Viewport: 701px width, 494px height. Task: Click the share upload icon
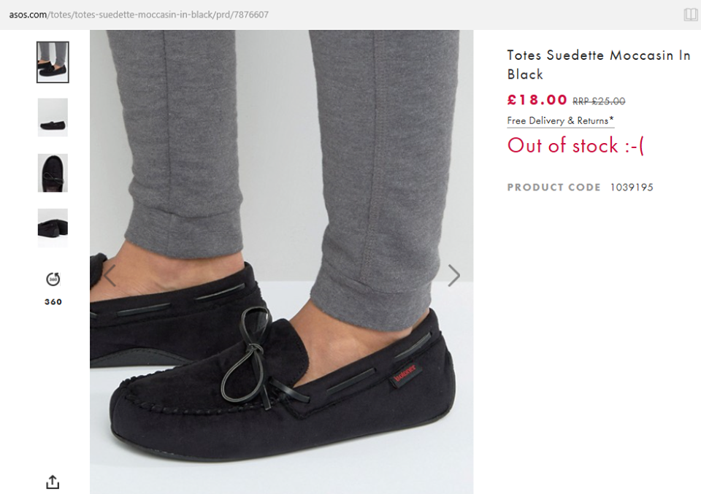click(53, 482)
